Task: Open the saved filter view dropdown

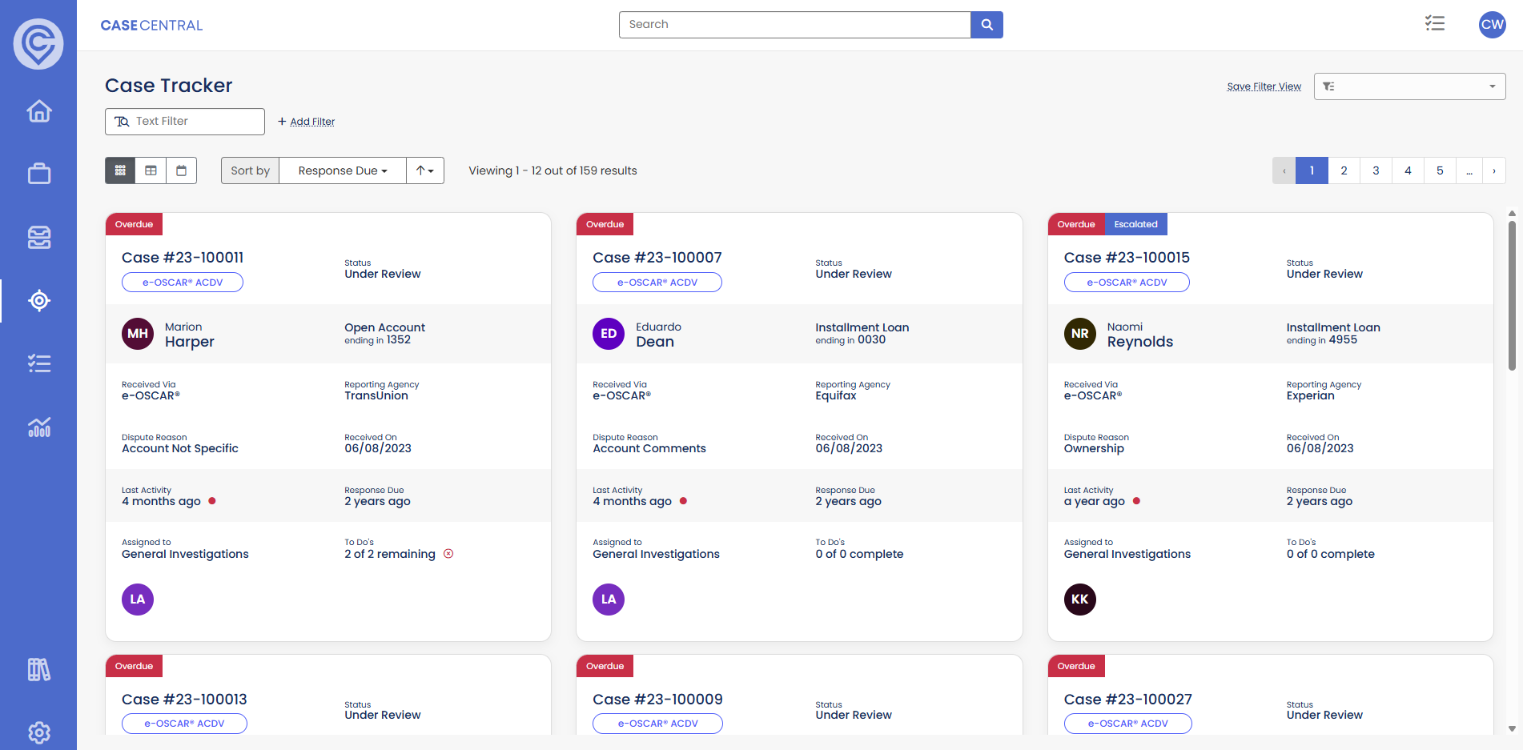Action: [x=1409, y=86]
